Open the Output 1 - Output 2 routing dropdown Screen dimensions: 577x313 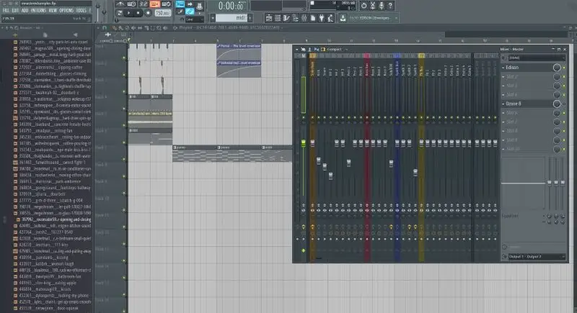point(532,256)
